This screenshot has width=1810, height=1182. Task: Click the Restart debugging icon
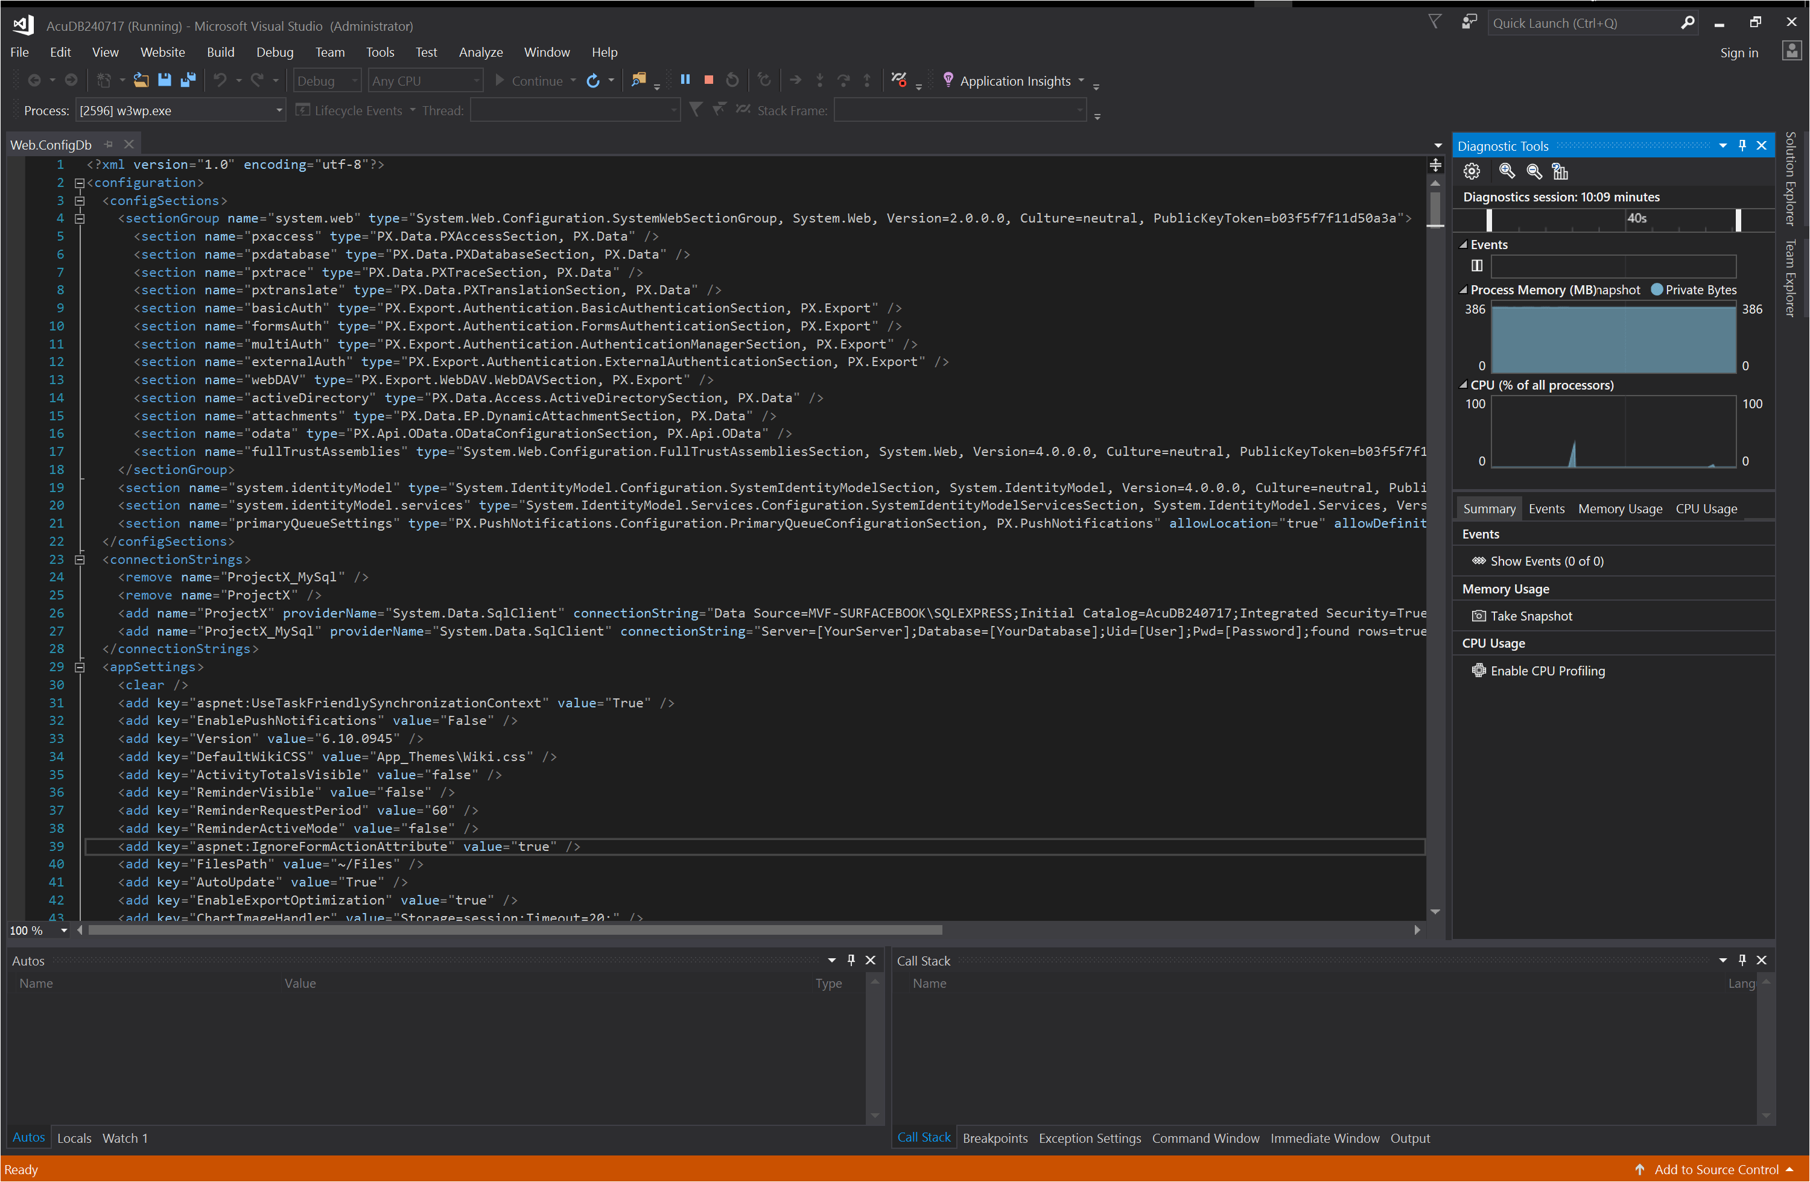point(732,80)
